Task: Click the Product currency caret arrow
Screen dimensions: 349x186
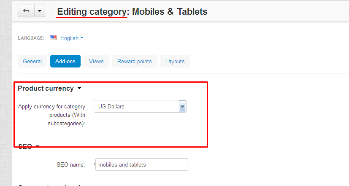Action: pyautogui.click(x=79, y=89)
